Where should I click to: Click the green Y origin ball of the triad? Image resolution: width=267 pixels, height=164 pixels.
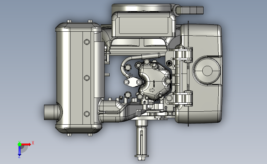[19, 144]
